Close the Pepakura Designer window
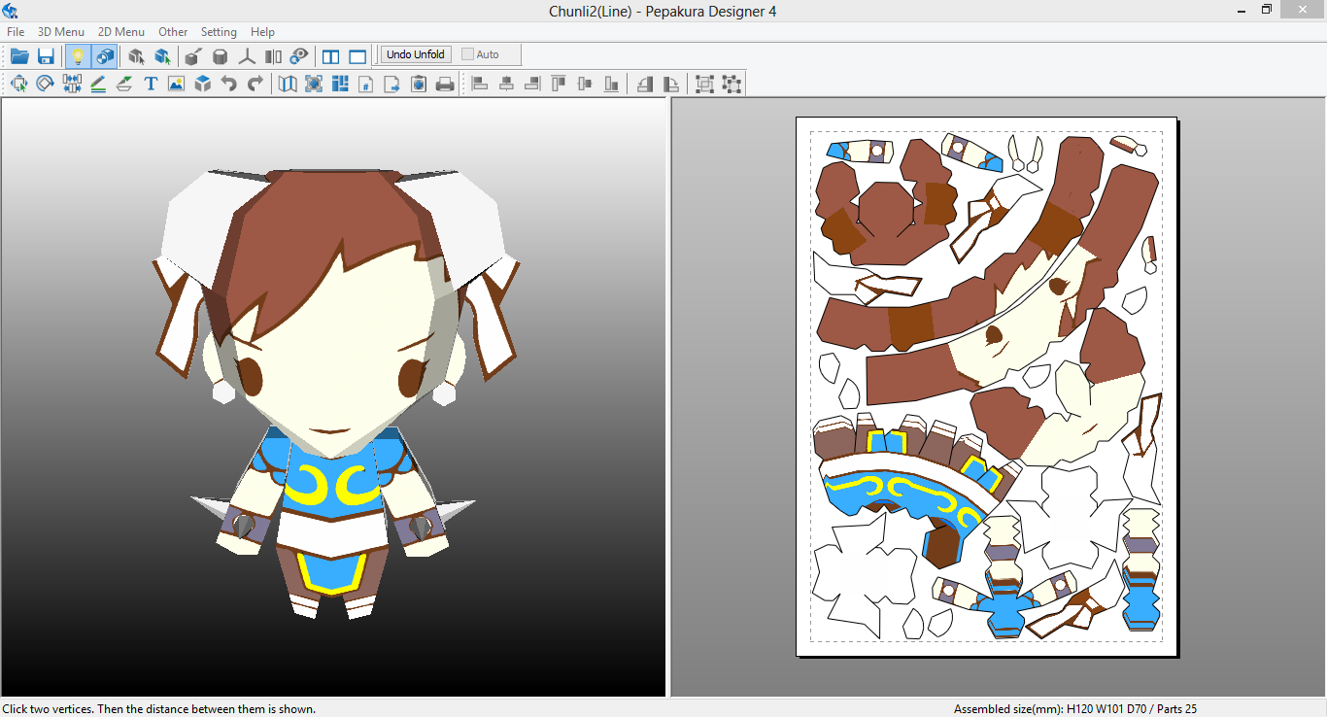Image resolution: width=1327 pixels, height=717 pixels. click(1302, 10)
